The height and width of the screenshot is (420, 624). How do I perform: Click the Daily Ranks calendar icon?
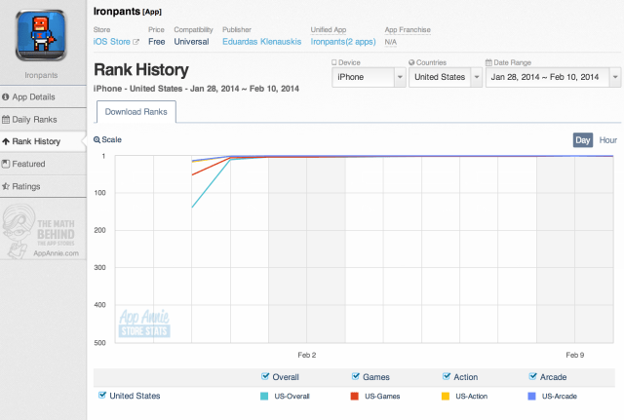(7, 120)
